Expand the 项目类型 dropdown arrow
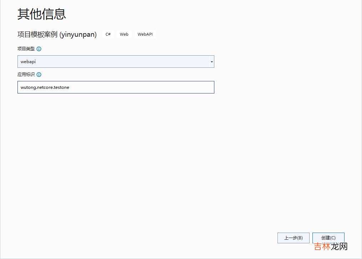The width and height of the screenshot is (362, 259). (211, 62)
